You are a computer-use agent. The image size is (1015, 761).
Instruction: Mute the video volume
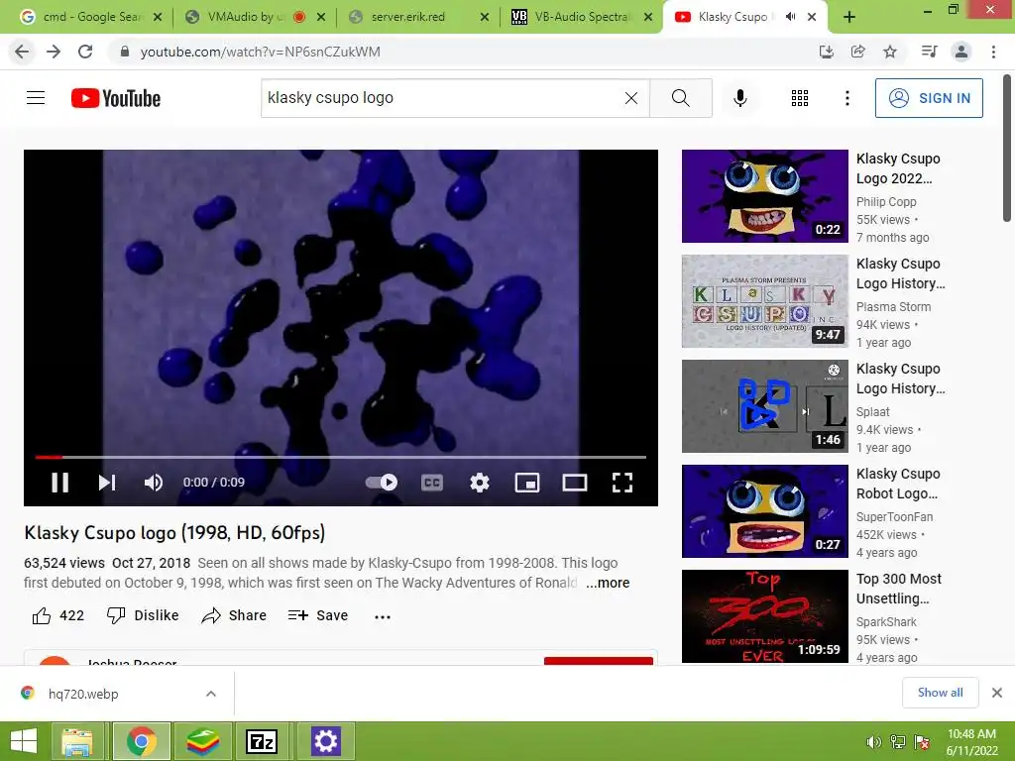[154, 483]
